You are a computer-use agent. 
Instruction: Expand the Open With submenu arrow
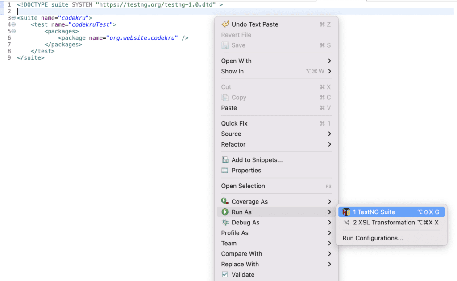point(329,61)
